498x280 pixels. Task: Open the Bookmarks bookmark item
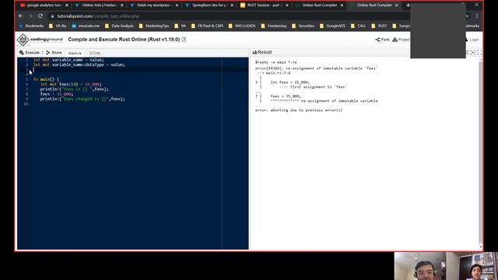(x=31, y=26)
